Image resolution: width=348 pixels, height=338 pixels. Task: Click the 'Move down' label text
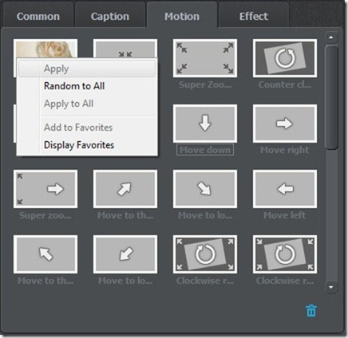pyautogui.click(x=205, y=150)
